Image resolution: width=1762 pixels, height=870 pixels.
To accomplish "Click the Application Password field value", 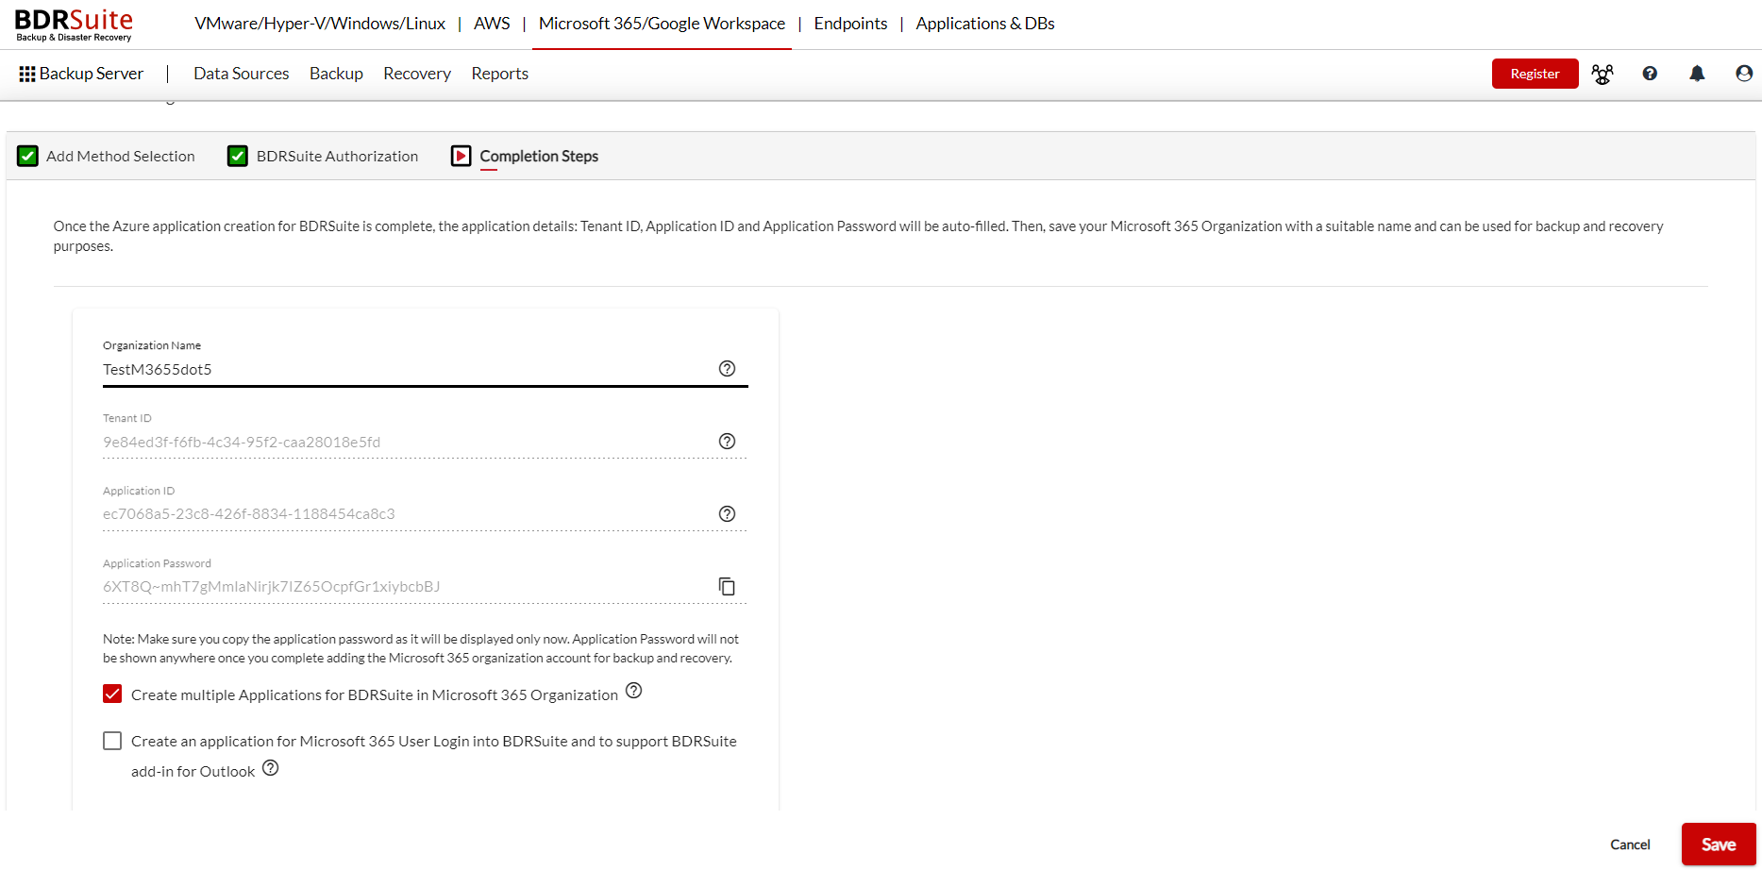I will (x=272, y=587).
